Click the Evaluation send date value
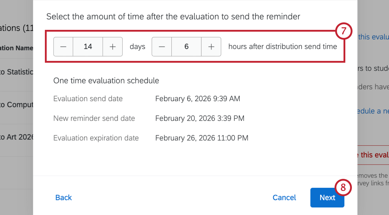The width and height of the screenshot is (389, 215). (197, 99)
